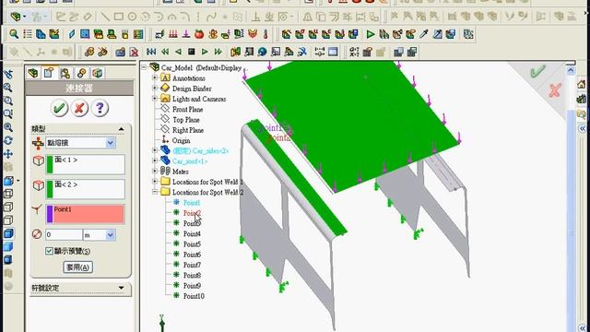
Task: Select the Pan four-arrow view tool
Action: click(x=8, y=154)
